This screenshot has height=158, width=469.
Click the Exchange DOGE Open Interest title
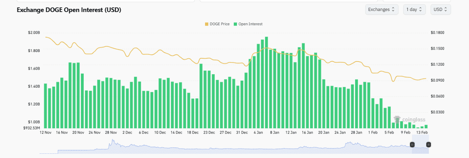69,10
